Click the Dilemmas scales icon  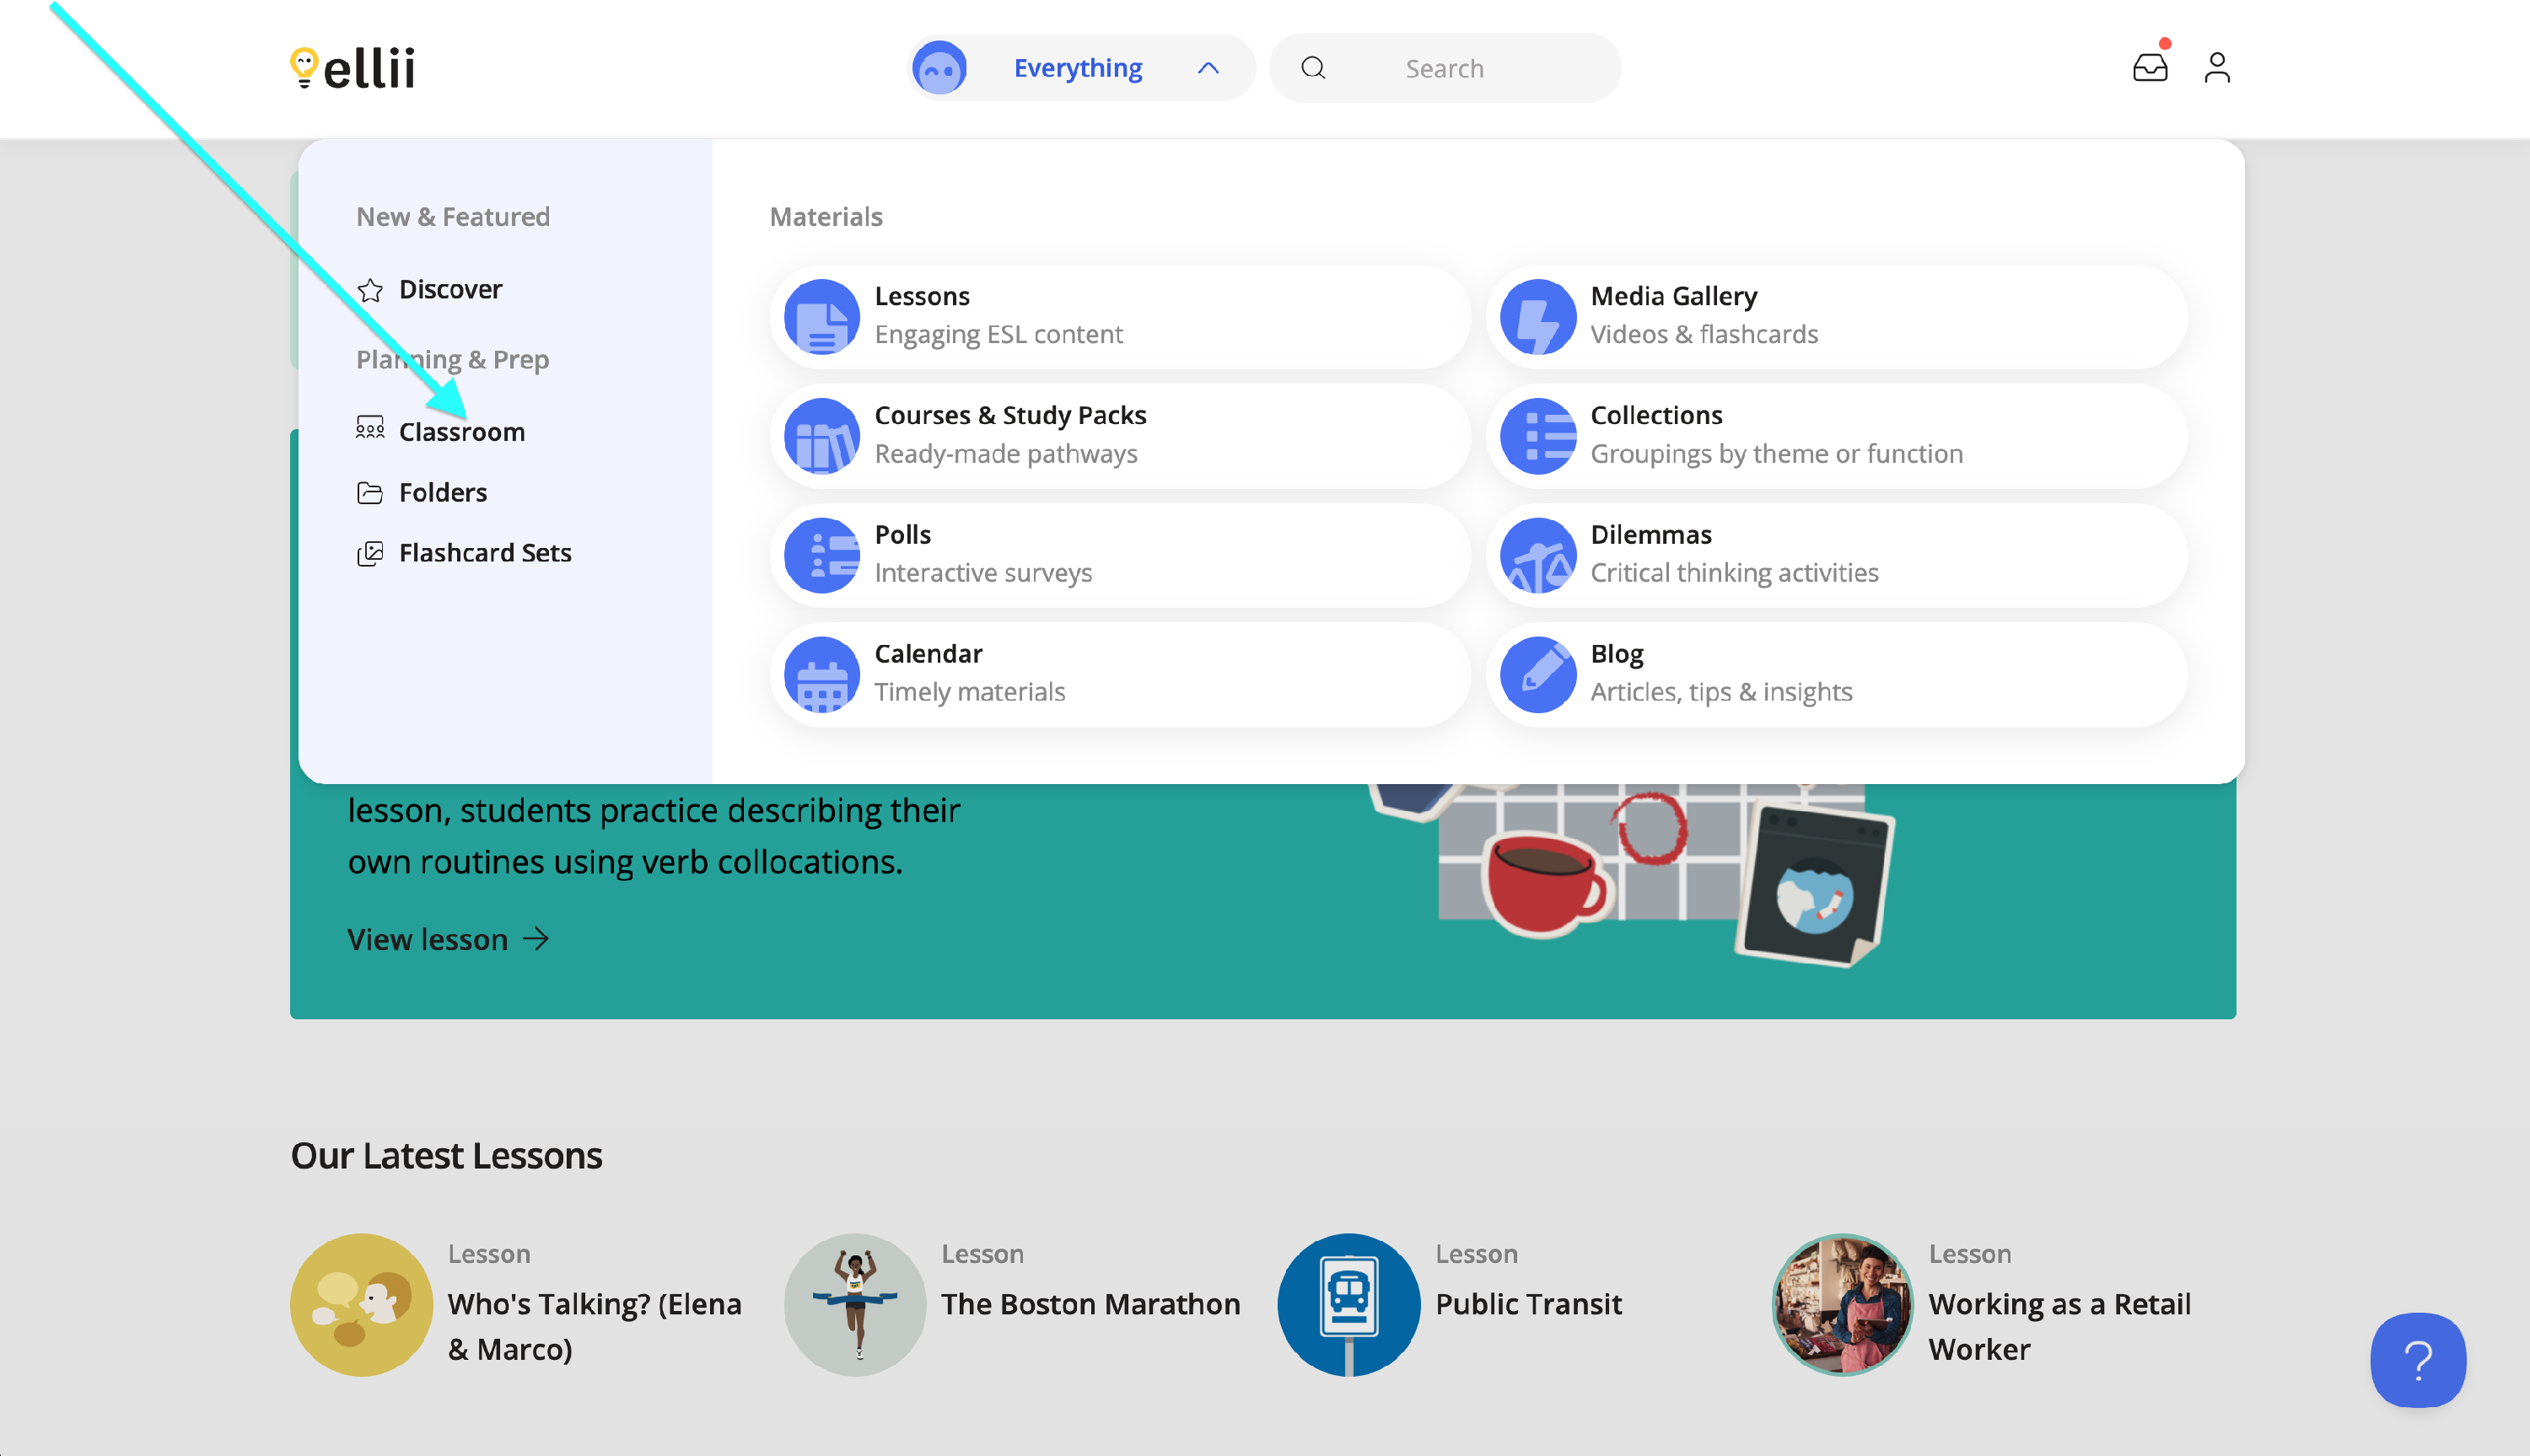1537,556
